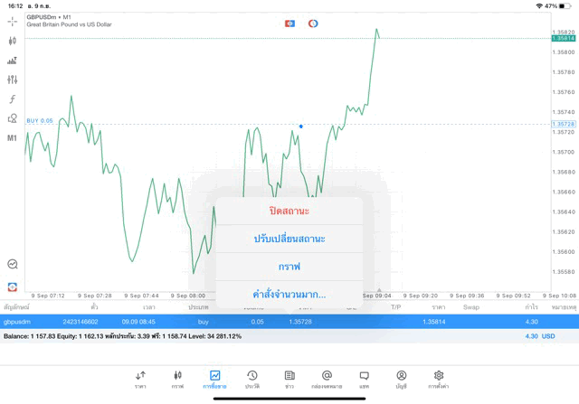579x404 pixels.
Task: Tap กราฟ option in popup menu
Action: tap(289, 267)
